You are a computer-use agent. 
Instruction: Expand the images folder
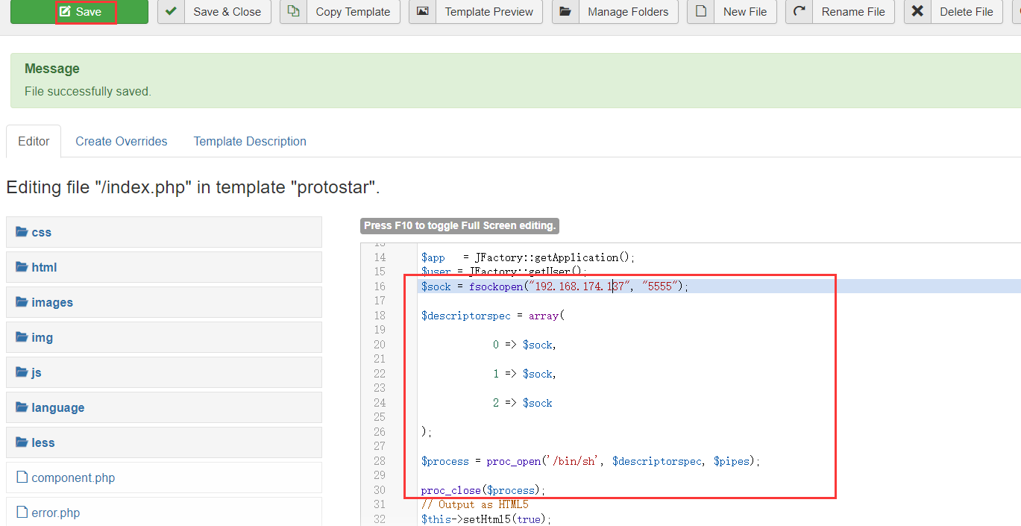point(164,302)
